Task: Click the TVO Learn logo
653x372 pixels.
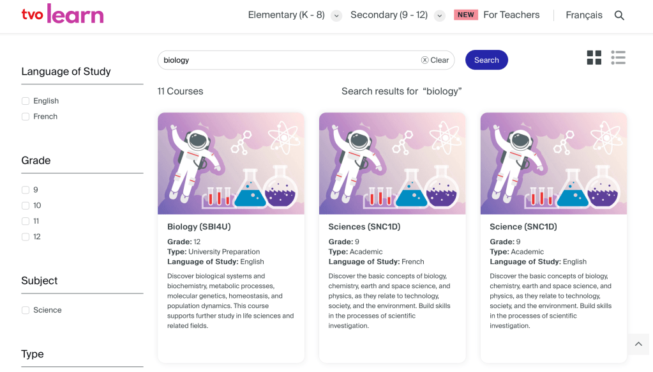Action: coord(62,15)
